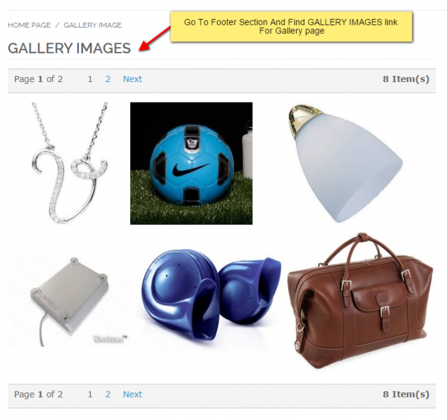Go to page 2 in bottom pager
Image resolution: width=447 pixels, height=420 pixels.
(x=108, y=394)
